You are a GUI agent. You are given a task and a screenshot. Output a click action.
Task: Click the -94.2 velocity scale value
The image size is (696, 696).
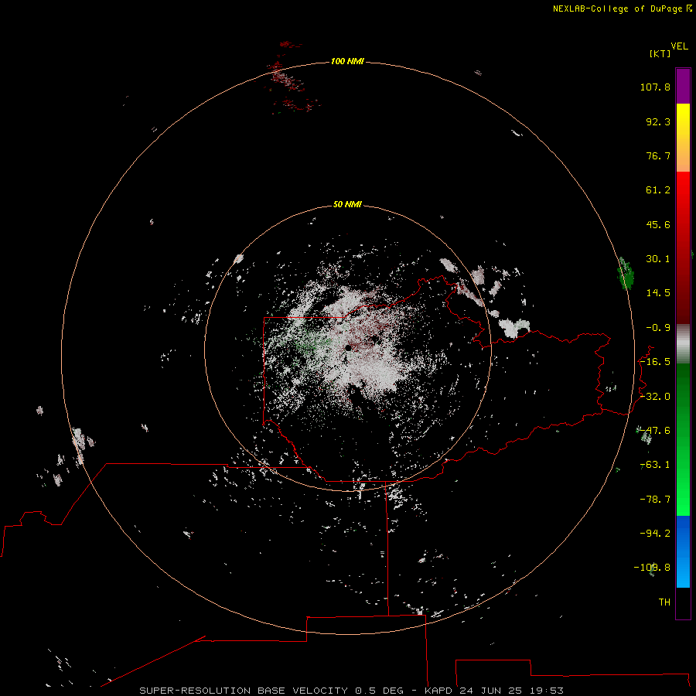[655, 534]
